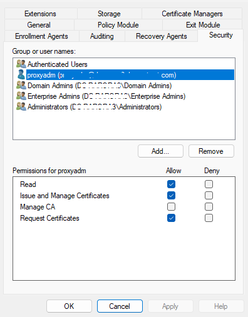The height and width of the screenshot is (317, 248).
Task: Open the Recovery Agents tab
Action: (x=162, y=36)
